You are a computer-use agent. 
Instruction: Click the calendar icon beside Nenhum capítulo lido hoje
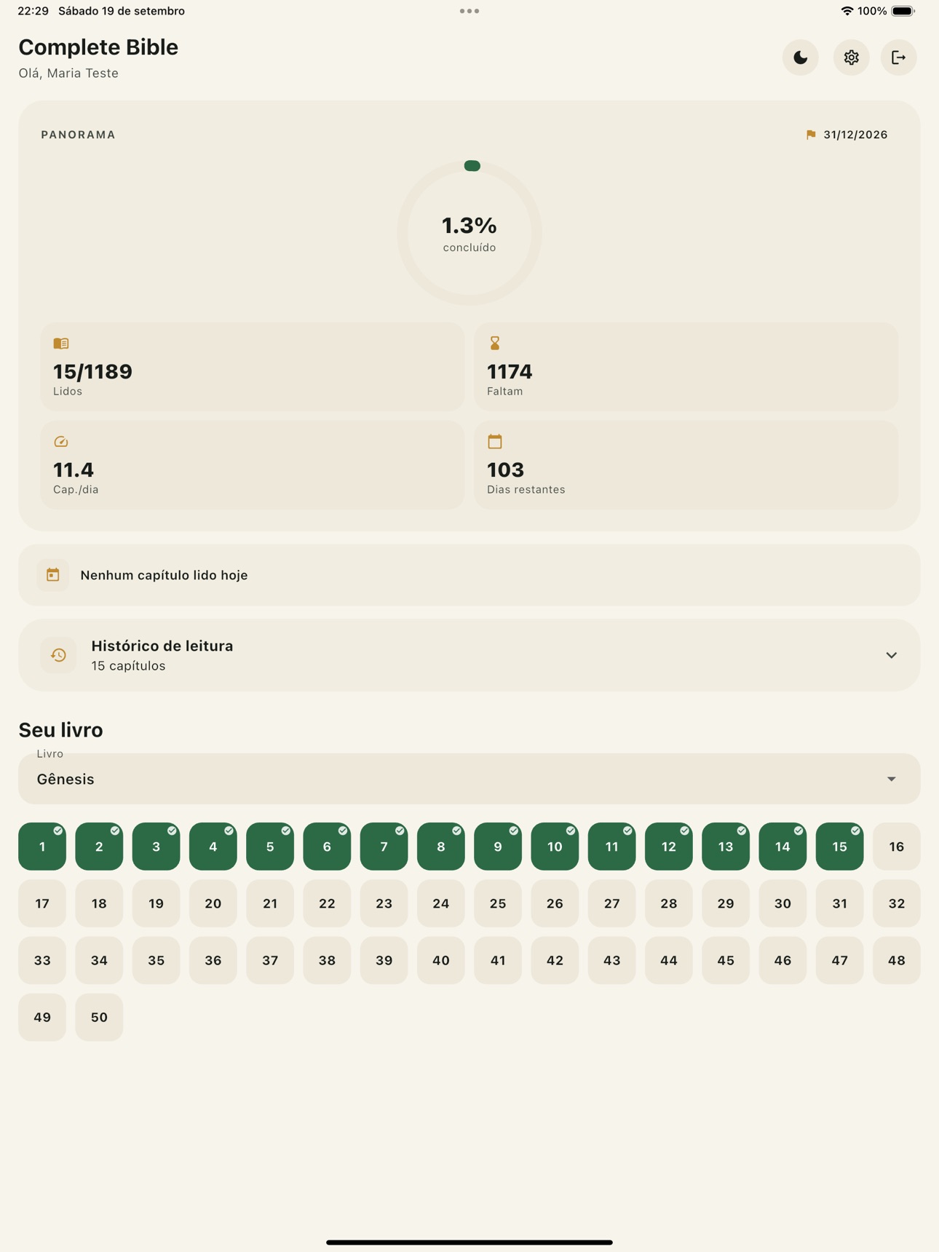[x=53, y=575]
